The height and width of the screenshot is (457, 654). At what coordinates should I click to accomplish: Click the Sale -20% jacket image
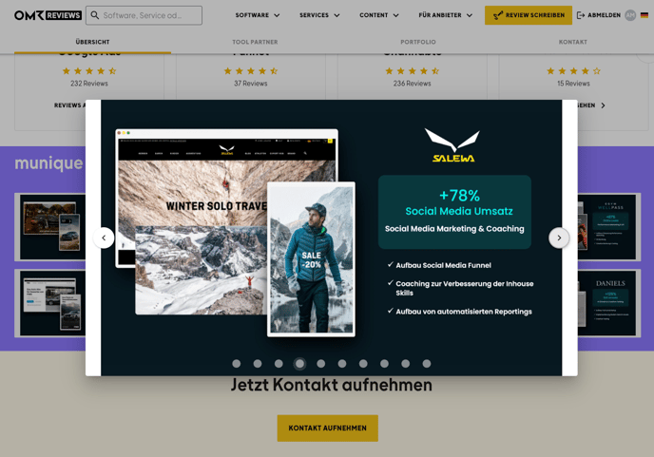point(311,259)
